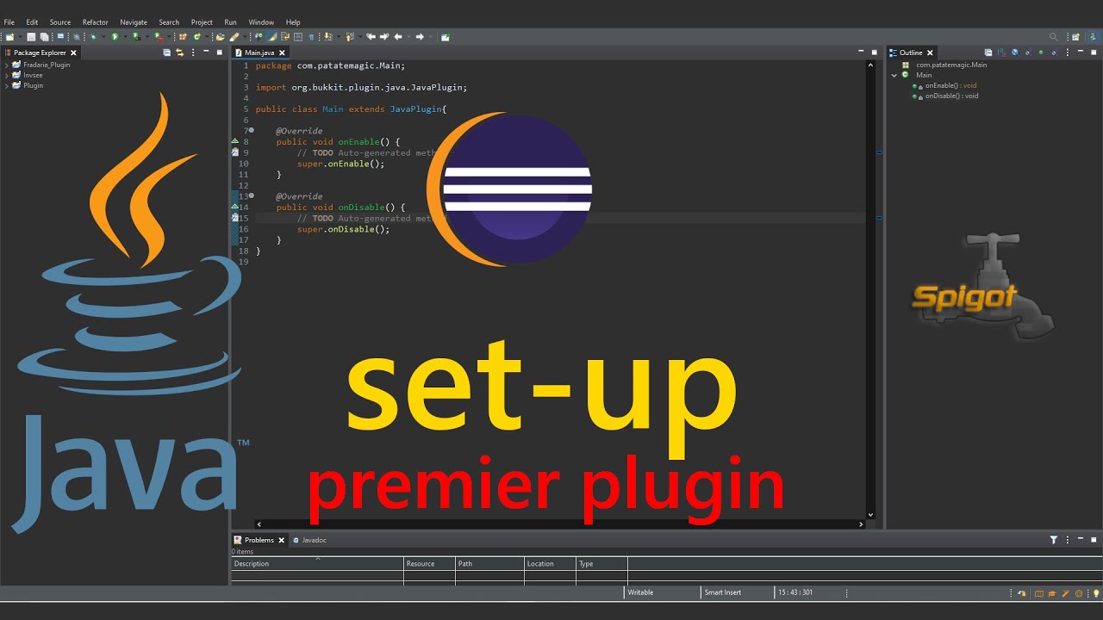Click the Save toolbar icon
Viewport: 1103px width, 620px height.
coord(31,37)
